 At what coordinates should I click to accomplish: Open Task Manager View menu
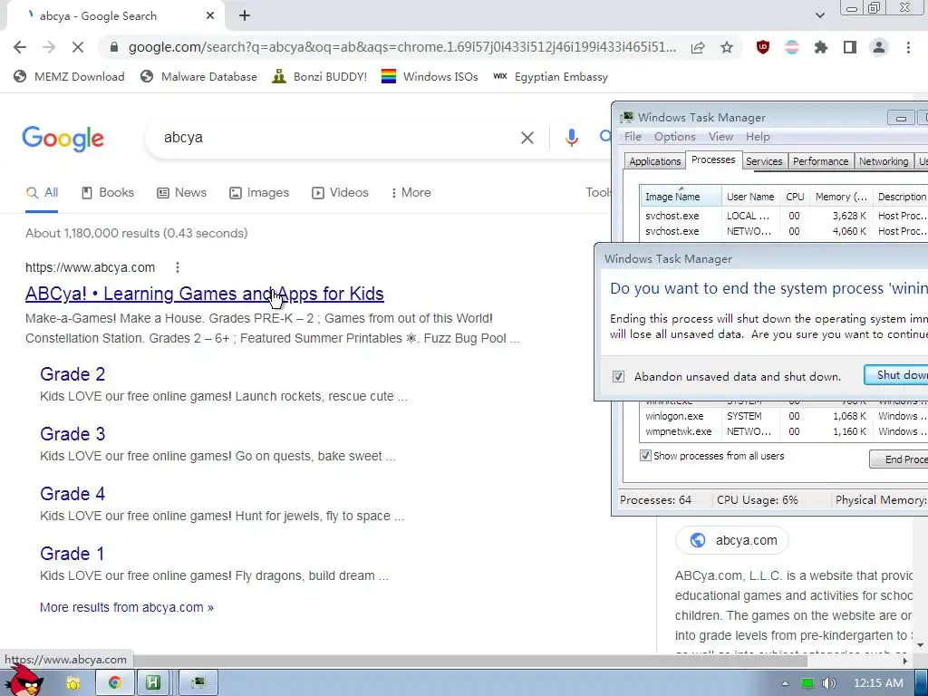(x=720, y=137)
